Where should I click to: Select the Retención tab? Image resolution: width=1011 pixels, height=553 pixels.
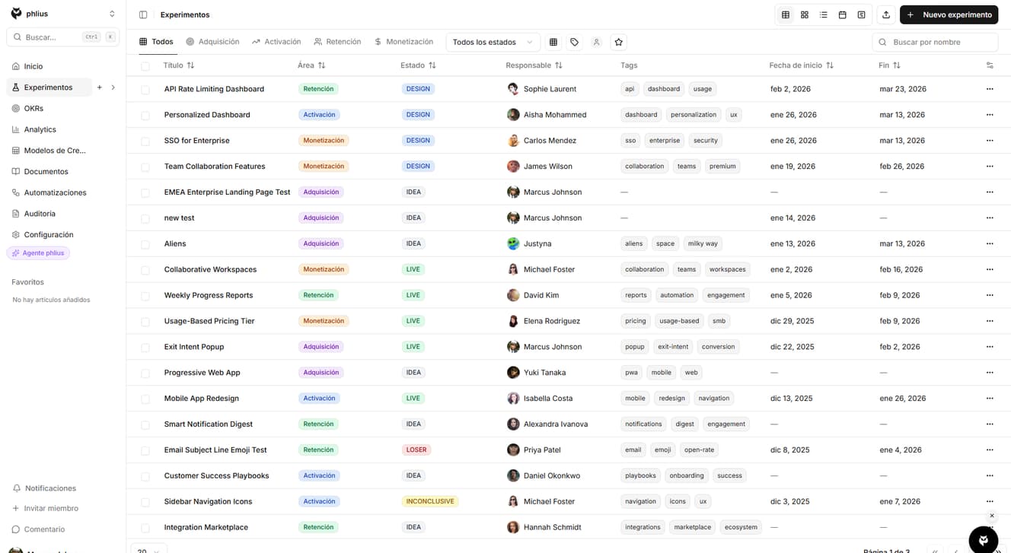pos(337,42)
